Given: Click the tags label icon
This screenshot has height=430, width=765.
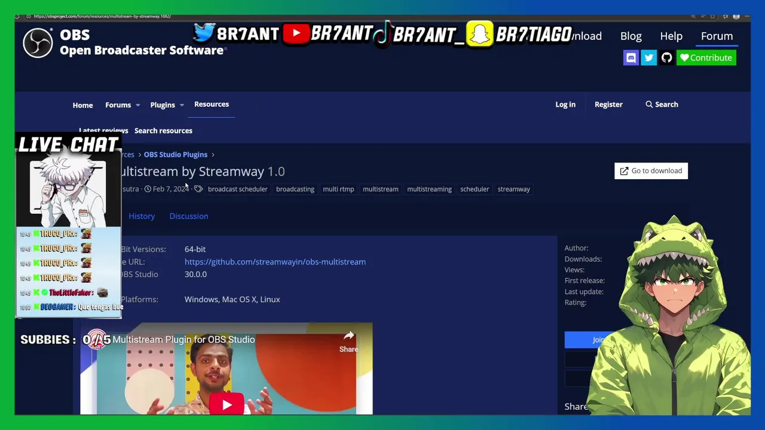Looking at the screenshot, I should tap(198, 189).
